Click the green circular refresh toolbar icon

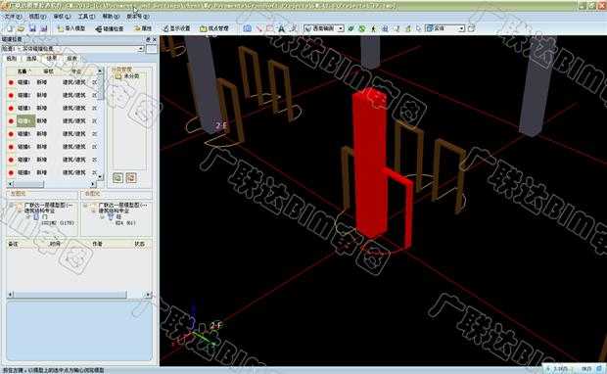362,28
